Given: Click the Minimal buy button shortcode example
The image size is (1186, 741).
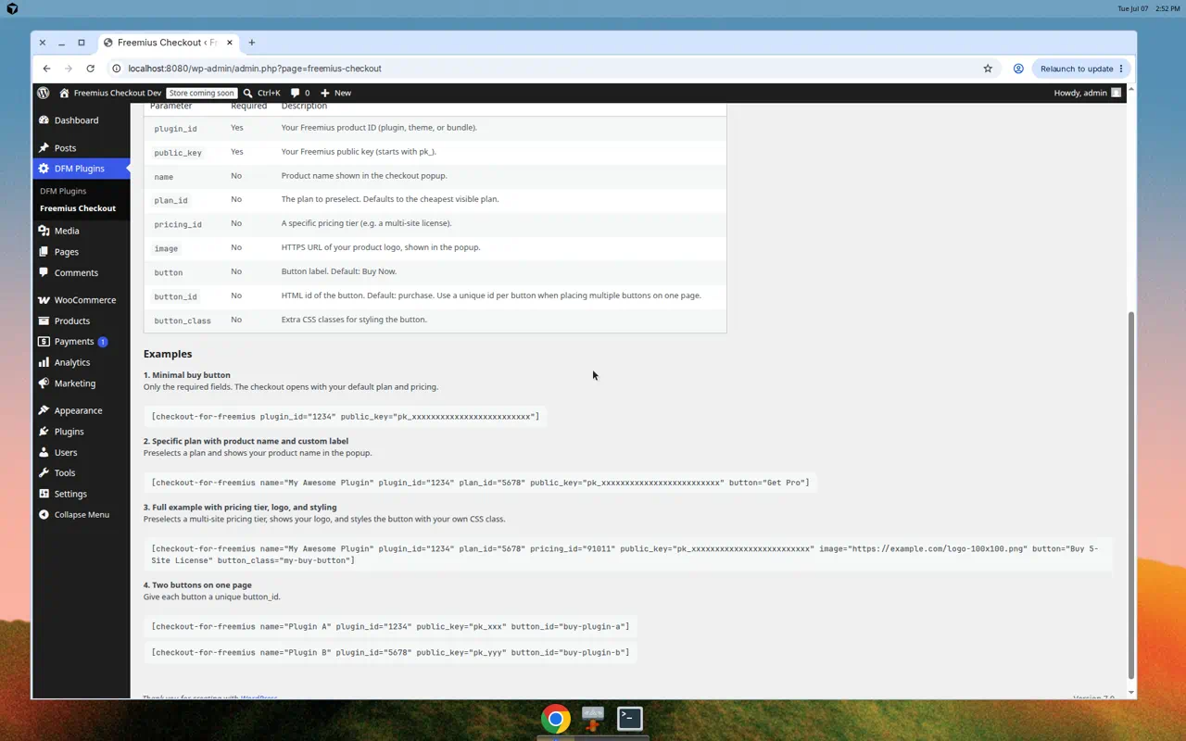Looking at the screenshot, I should point(345,417).
